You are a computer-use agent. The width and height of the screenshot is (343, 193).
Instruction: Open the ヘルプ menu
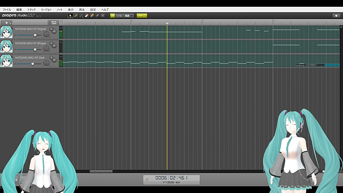[x=105, y=10]
